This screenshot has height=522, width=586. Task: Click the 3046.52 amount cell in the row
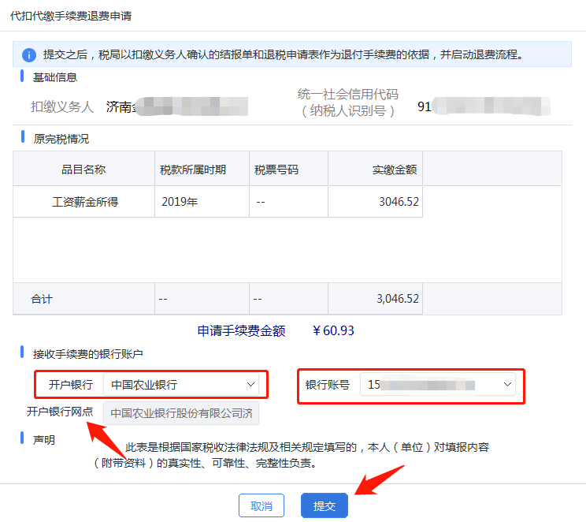pos(399,202)
